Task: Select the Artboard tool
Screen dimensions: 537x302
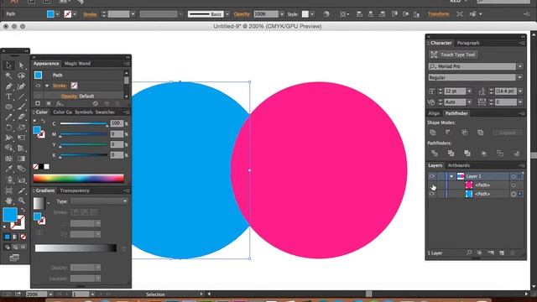Action: (x=8, y=190)
